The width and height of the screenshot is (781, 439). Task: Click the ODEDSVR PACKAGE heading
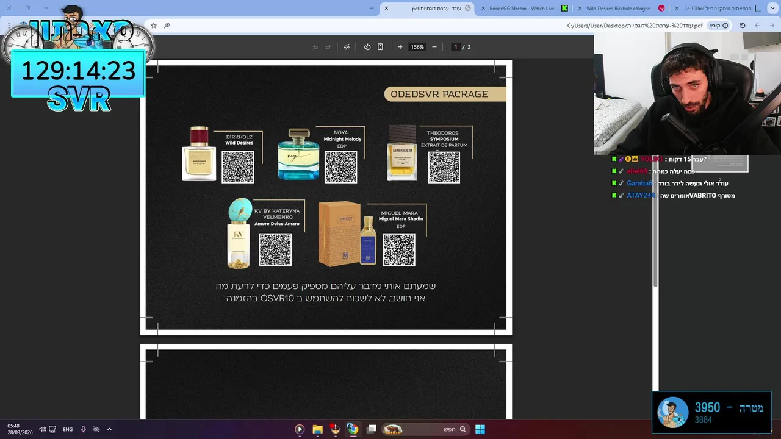pyautogui.click(x=439, y=94)
